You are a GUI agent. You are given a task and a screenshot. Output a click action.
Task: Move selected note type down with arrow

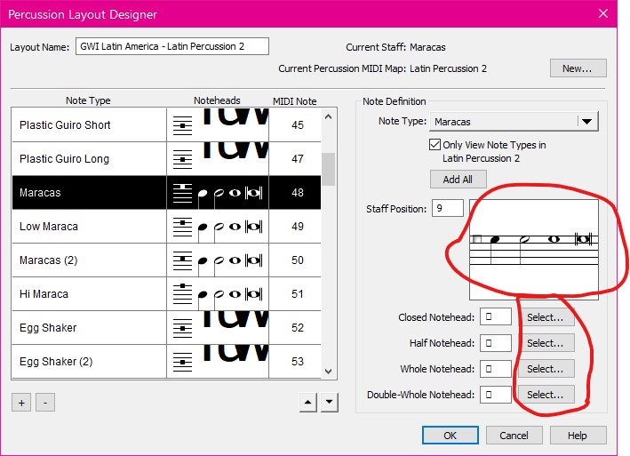tap(330, 402)
